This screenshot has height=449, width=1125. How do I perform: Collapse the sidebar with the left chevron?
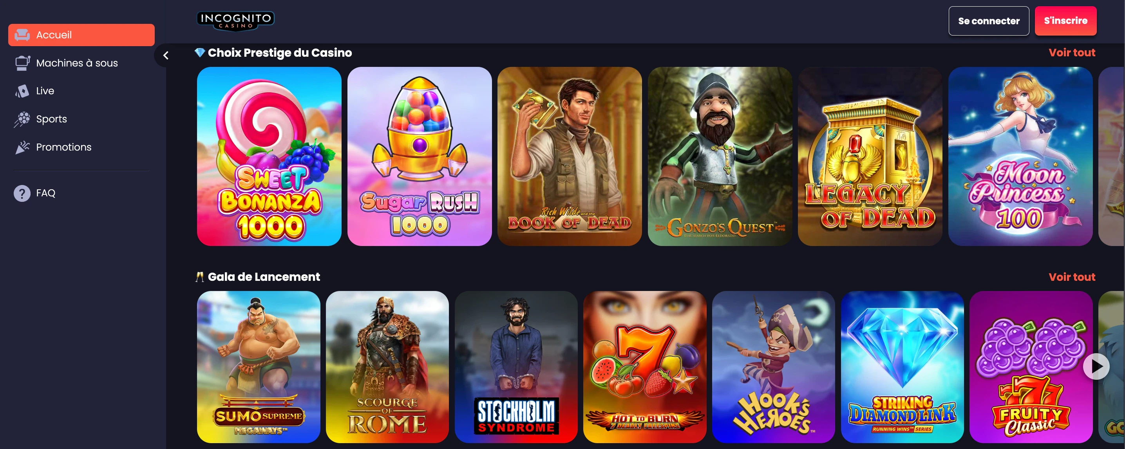[x=166, y=56]
